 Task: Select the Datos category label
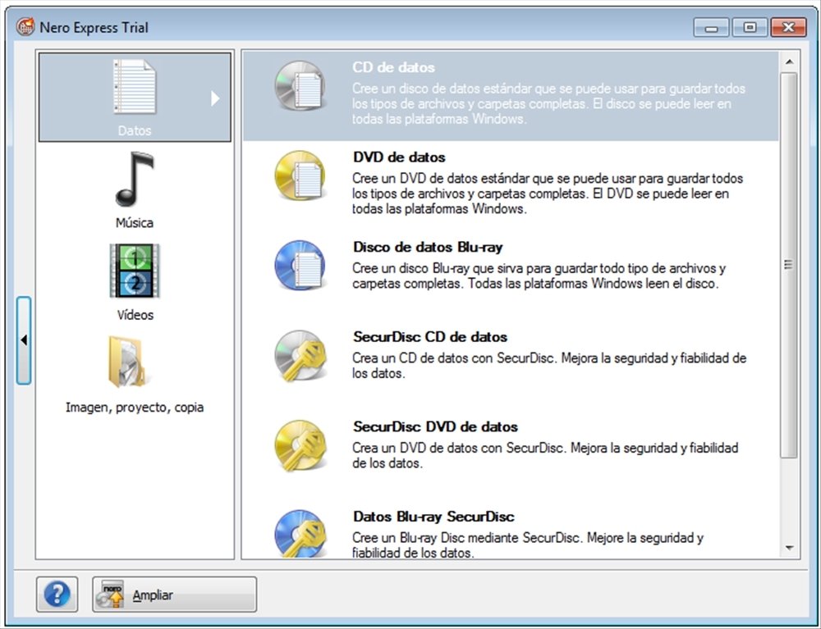click(135, 130)
